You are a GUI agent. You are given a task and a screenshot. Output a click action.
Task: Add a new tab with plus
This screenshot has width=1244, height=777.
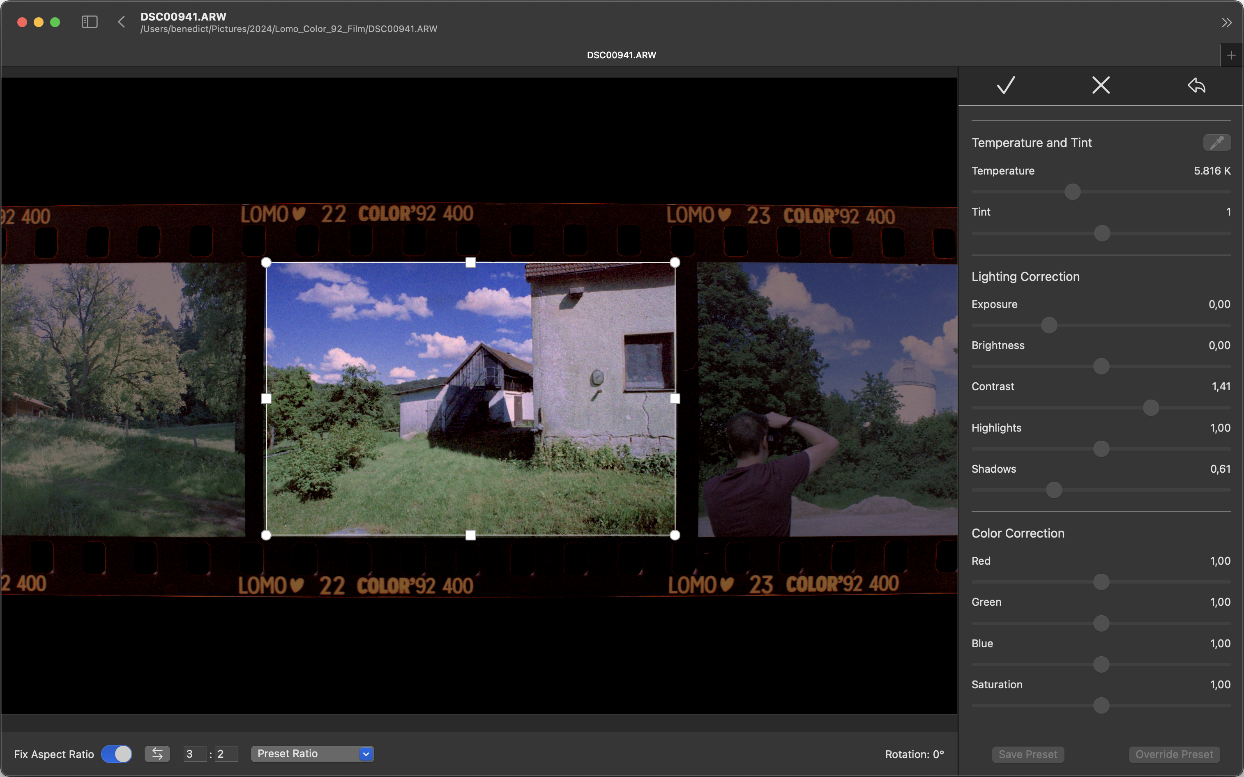(1231, 55)
